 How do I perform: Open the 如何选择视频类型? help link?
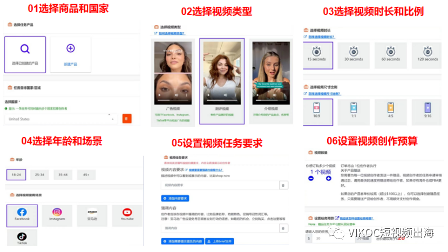(x=172, y=33)
